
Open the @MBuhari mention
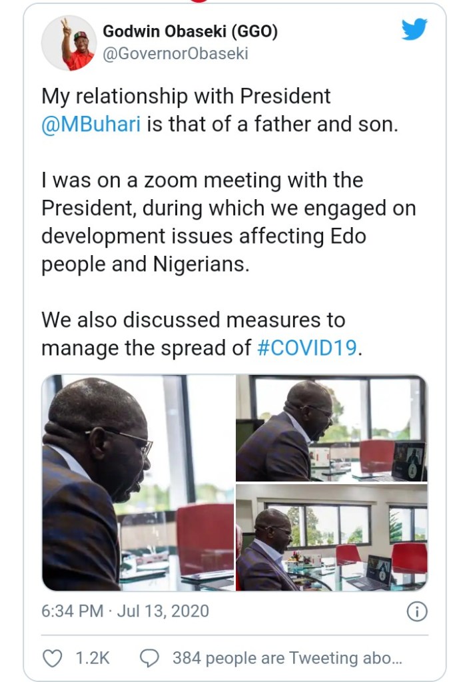coord(91,125)
